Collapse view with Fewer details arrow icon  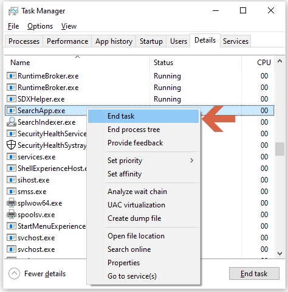pos(14,274)
